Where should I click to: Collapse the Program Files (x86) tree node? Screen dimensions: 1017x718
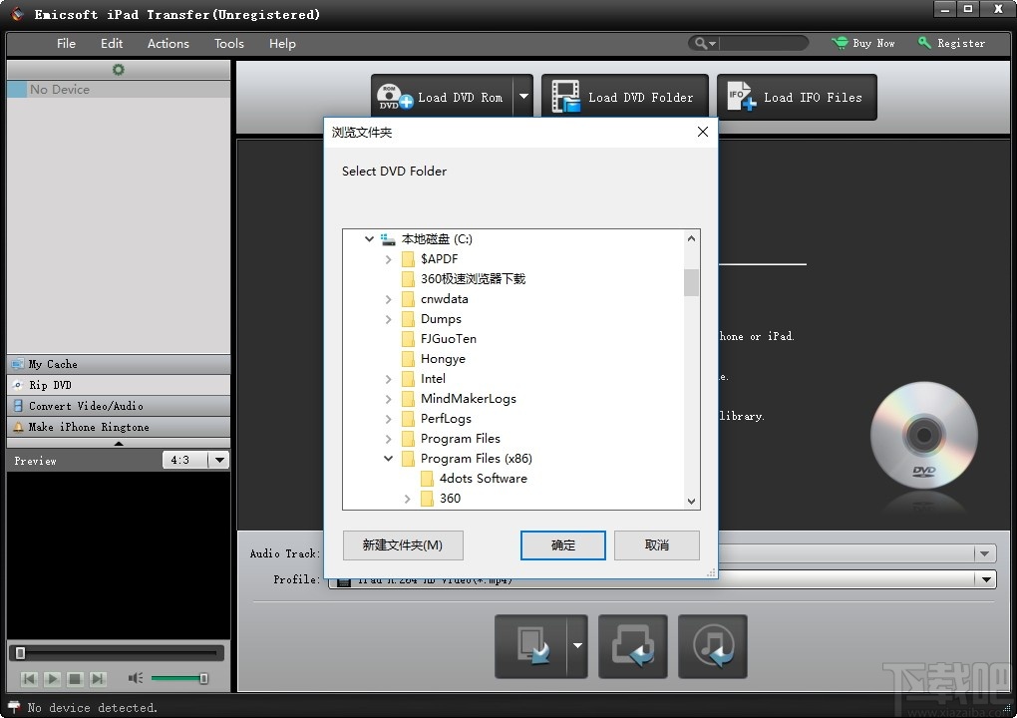pyautogui.click(x=388, y=459)
